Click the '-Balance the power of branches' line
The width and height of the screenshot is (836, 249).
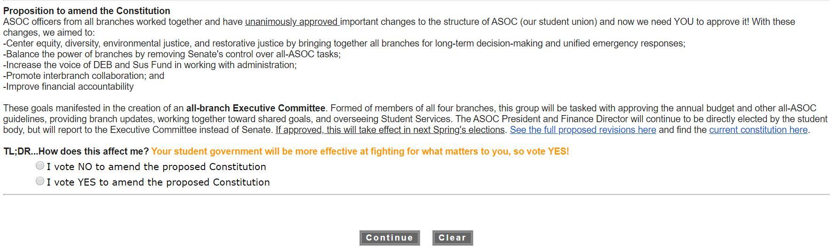tap(172, 54)
